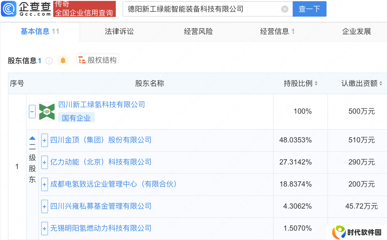This screenshot has height=240, width=387.
Task: Switch to the 经营风险 tab
Action: coord(198,31)
